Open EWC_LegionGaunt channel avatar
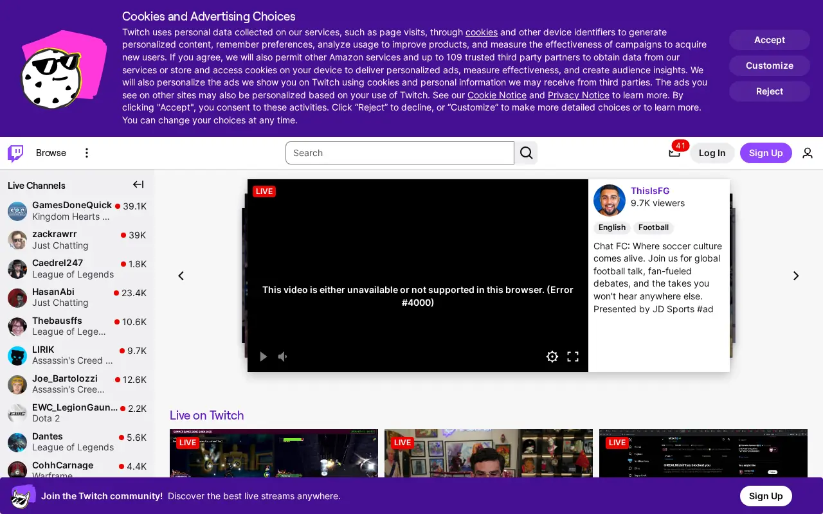 (17, 414)
